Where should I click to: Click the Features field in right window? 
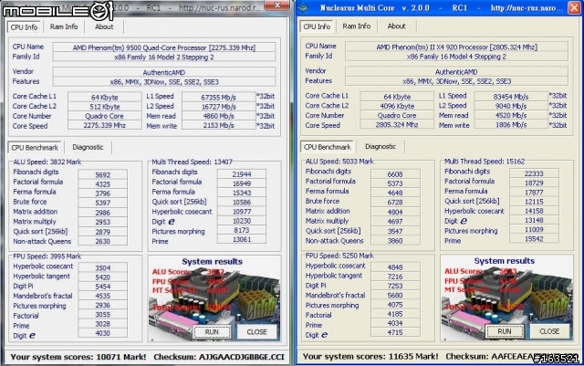point(456,81)
